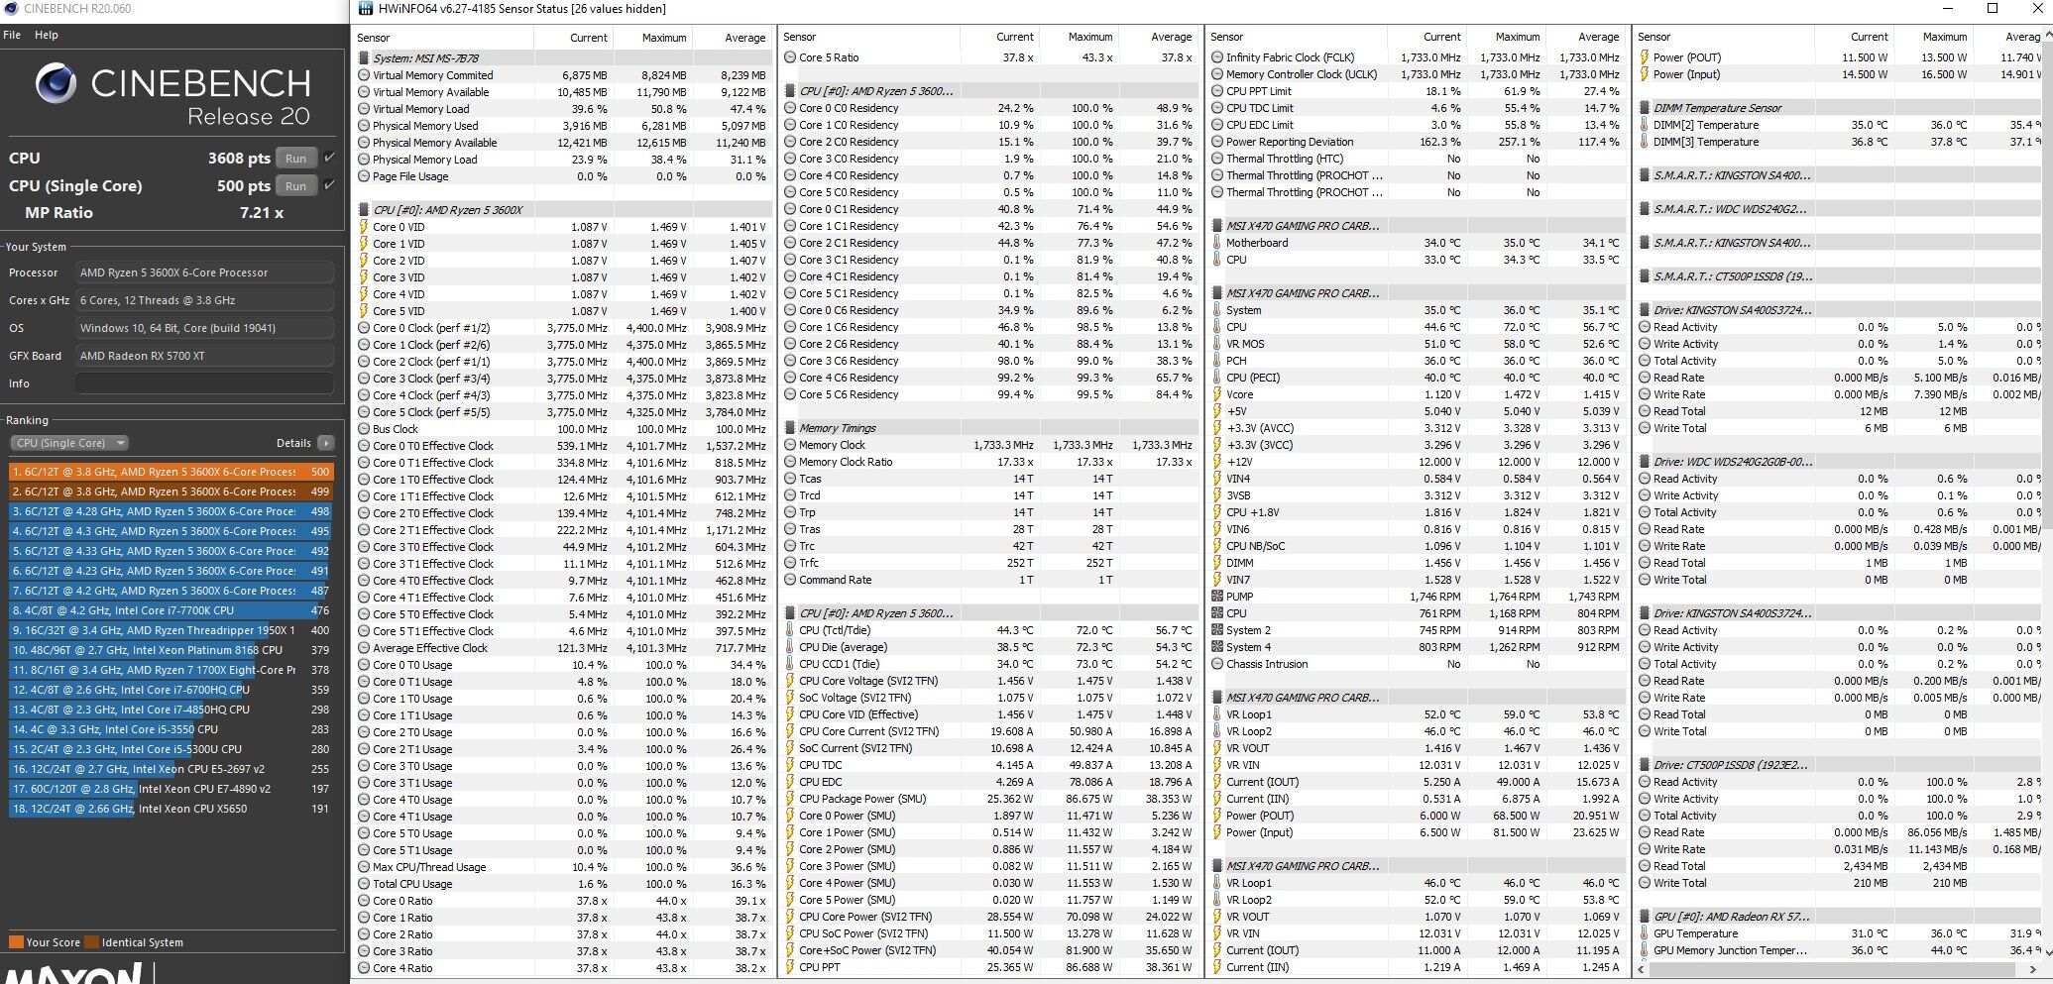Select the Core+SoC Power (SVI2 TFN) row

coord(990,950)
